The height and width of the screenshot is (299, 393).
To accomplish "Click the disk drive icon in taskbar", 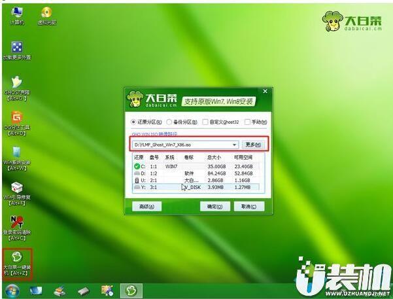I will 84,291.
